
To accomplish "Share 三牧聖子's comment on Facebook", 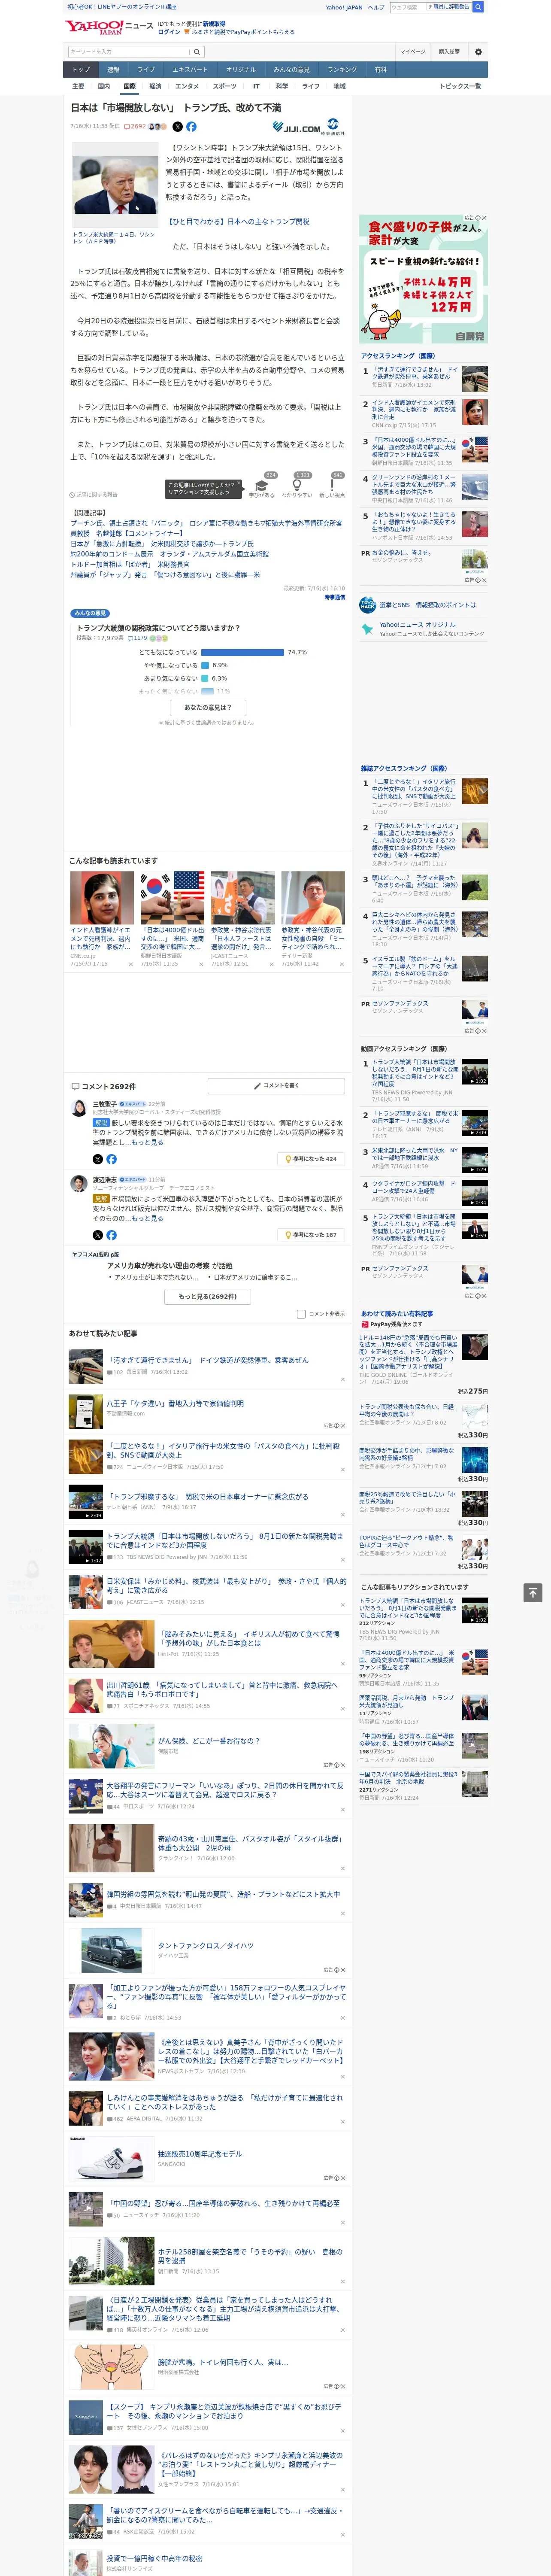I will tap(111, 1159).
